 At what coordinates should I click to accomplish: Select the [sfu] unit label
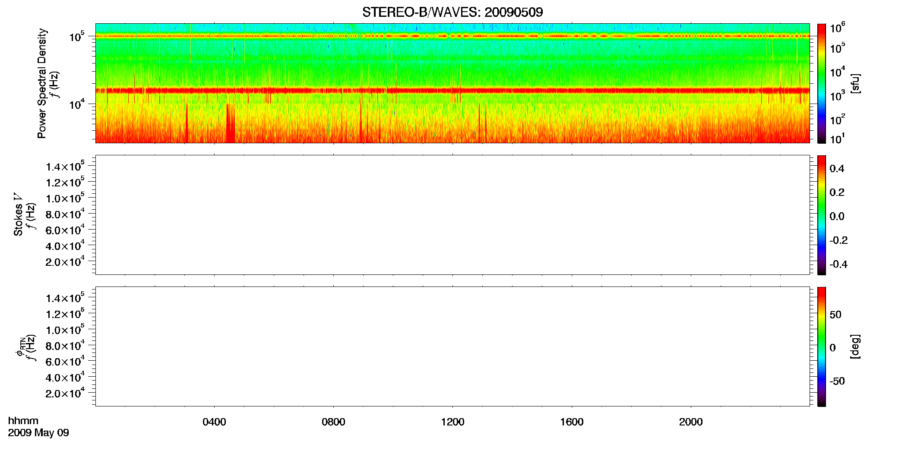[855, 83]
